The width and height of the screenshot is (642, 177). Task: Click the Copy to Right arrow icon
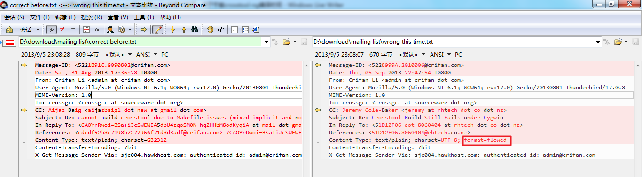coord(144,29)
